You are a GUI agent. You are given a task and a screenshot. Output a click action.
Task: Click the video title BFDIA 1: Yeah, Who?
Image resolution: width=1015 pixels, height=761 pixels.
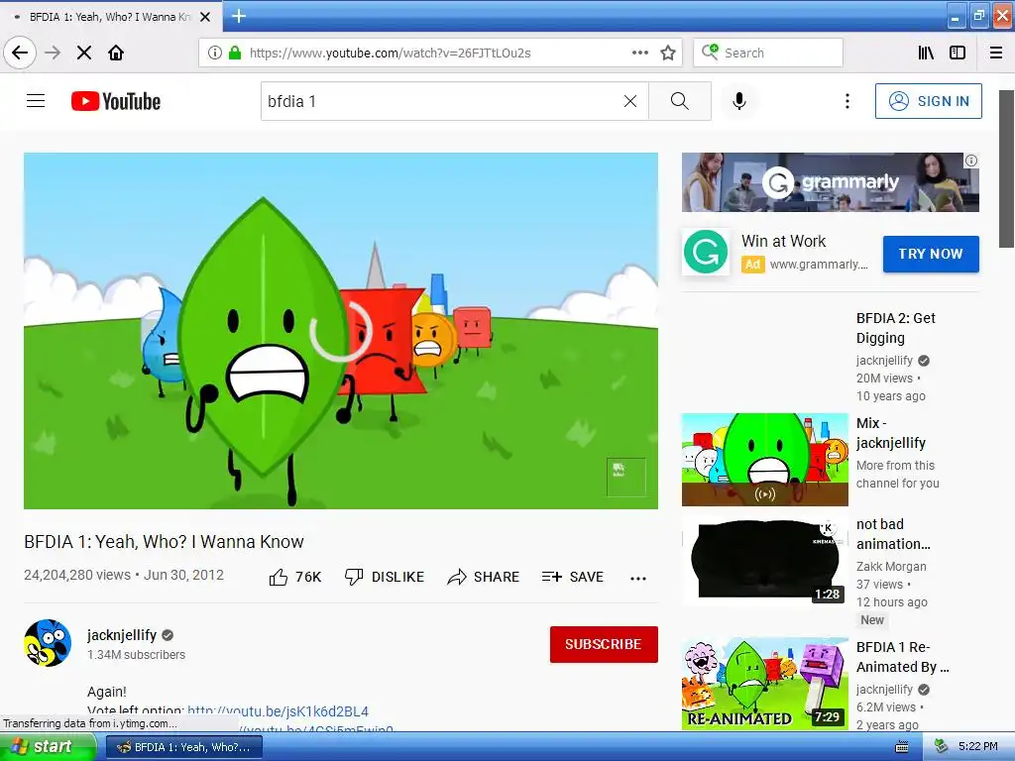point(164,542)
